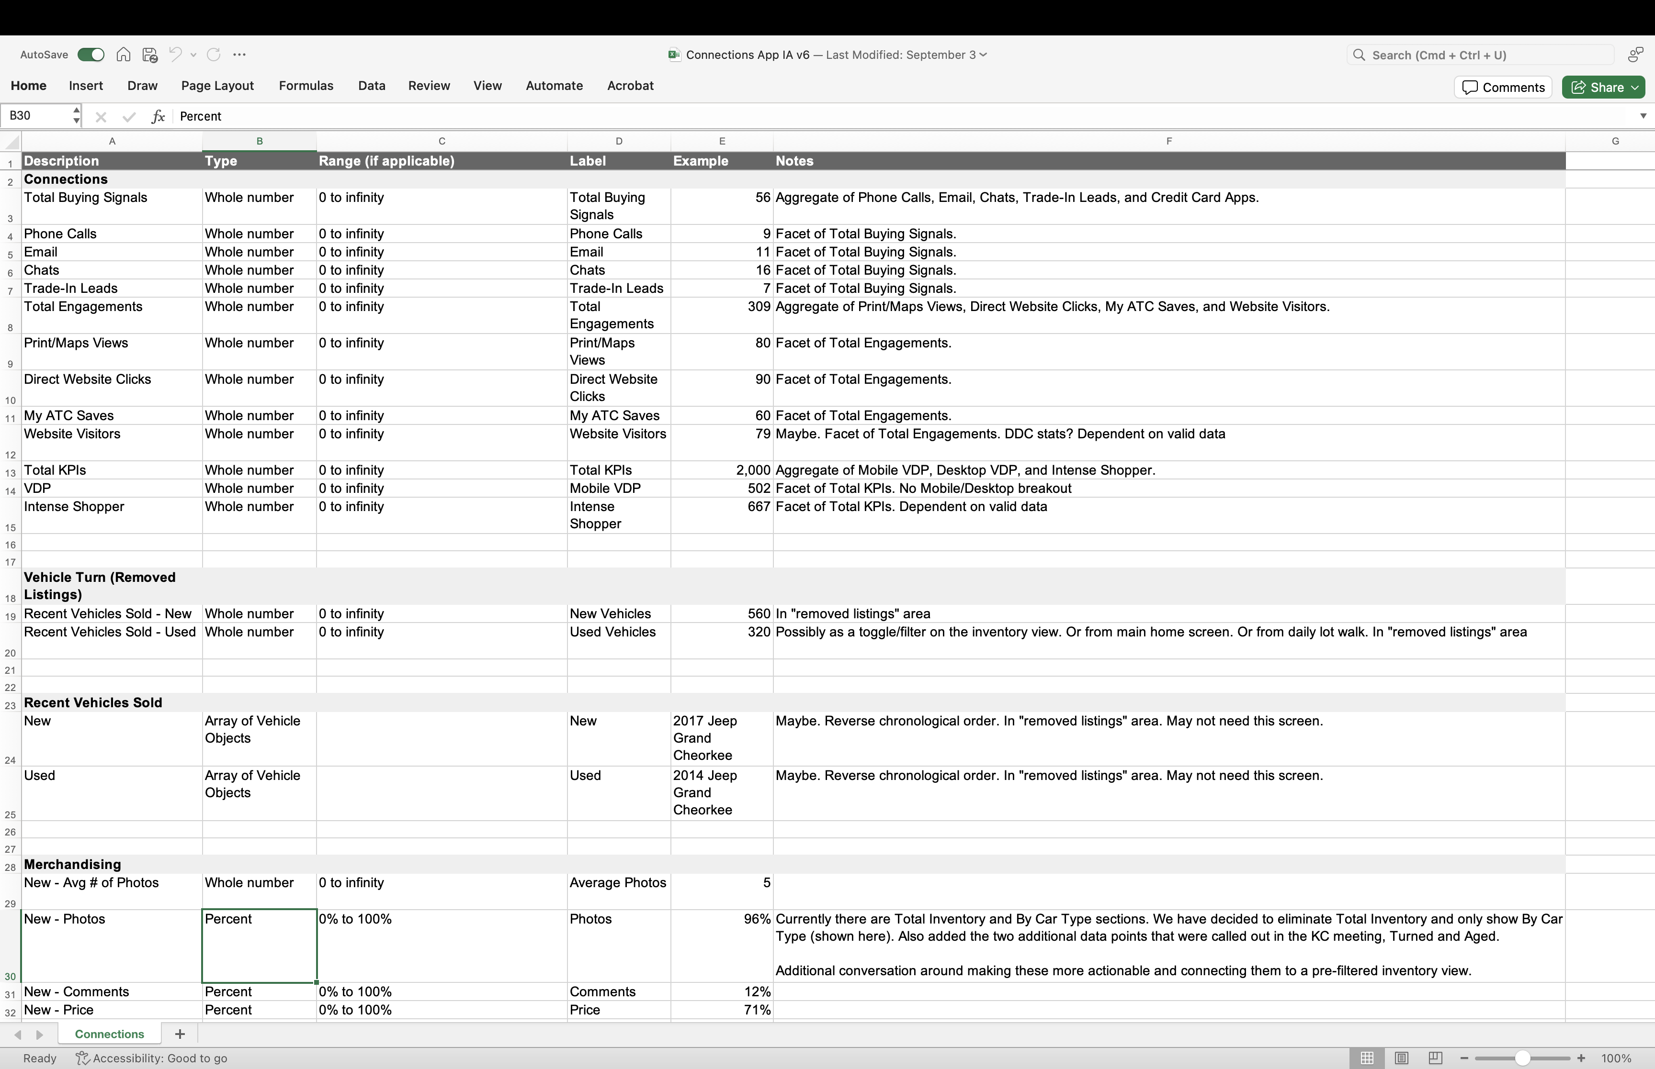The width and height of the screenshot is (1655, 1069).
Task: Click the Merchandising section heading cell
Action: (112, 864)
